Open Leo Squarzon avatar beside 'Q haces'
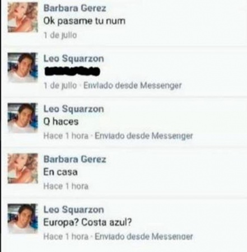This screenshot has width=247, height=252. pyautogui.click(x=22, y=118)
